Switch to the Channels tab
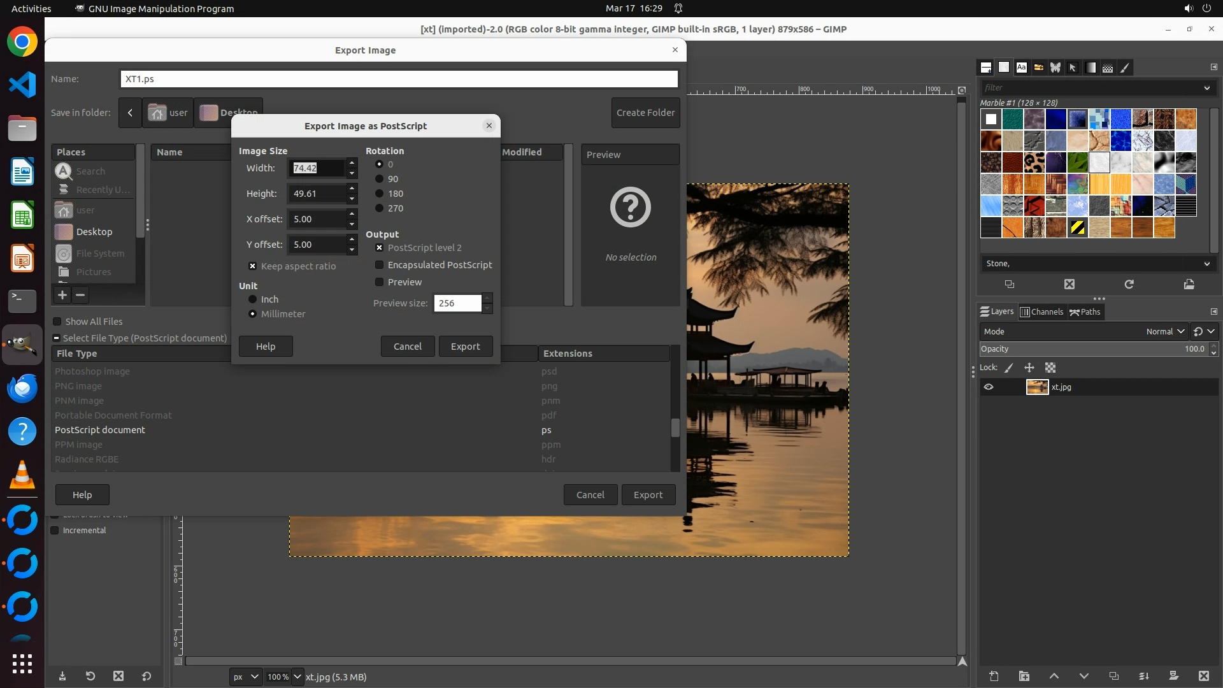 coord(1041,312)
